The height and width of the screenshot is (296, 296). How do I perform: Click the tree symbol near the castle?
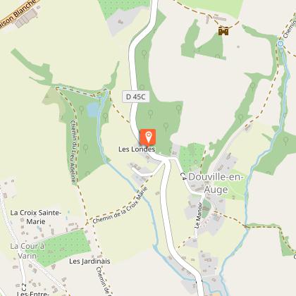coord(218,56)
